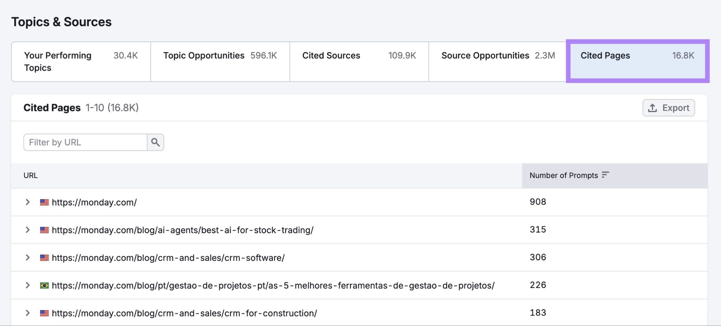Viewport: 721px width, 326px height.
Task: Click the US flag on the best-ai-for-stock-trading row
Action: click(x=43, y=230)
